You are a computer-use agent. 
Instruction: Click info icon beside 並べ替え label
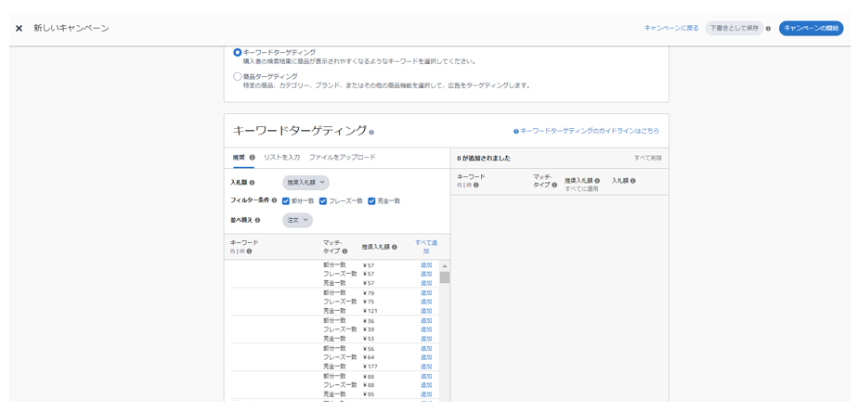click(257, 220)
